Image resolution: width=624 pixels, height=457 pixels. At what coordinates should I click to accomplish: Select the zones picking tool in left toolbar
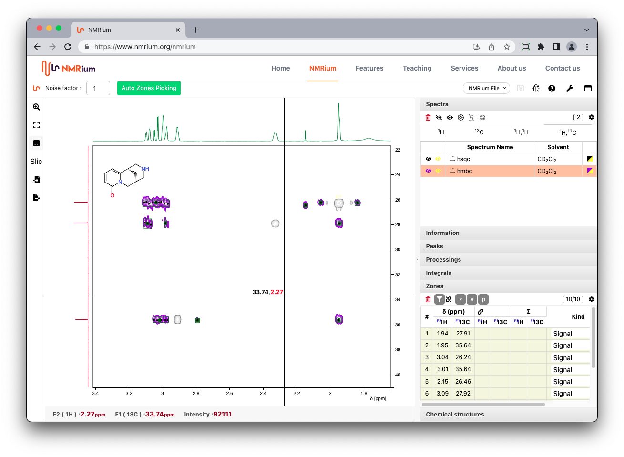(36, 143)
